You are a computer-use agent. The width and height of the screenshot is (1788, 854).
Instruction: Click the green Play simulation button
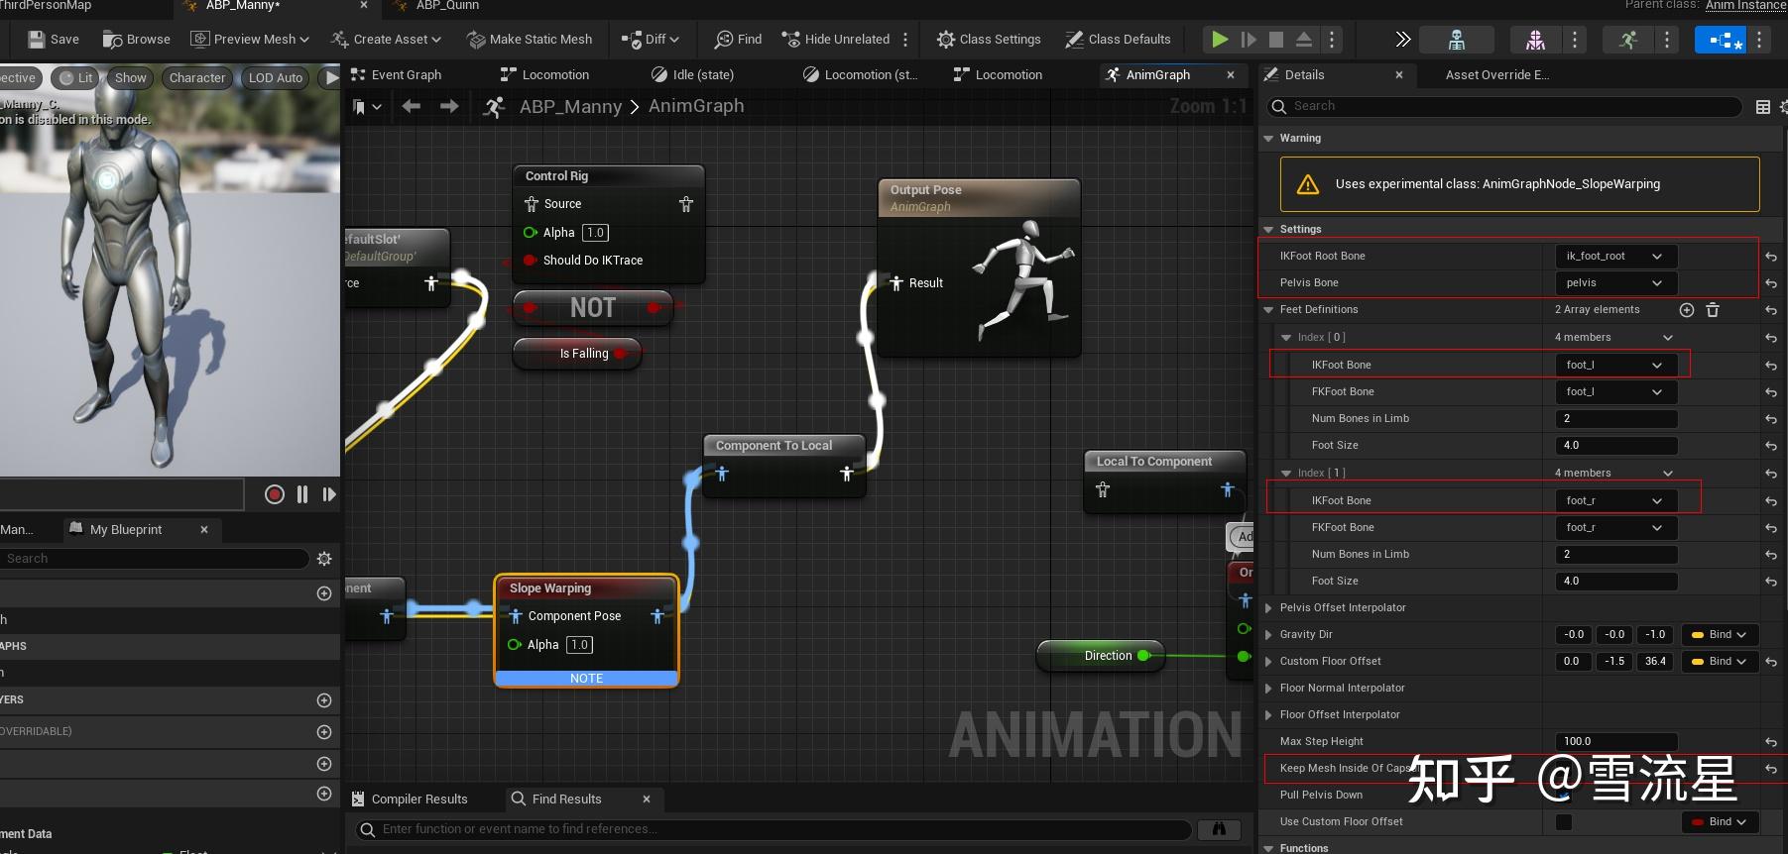point(1220,40)
